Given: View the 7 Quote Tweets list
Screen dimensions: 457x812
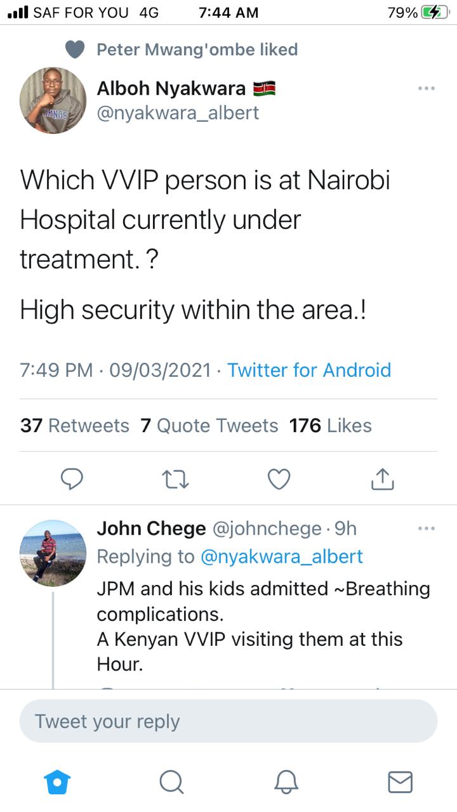Looking at the screenshot, I should point(209,425).
